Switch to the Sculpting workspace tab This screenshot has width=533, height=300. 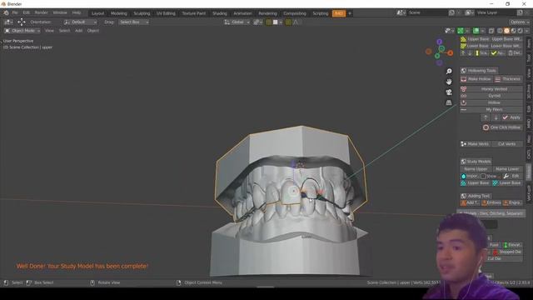tap(142, 13)
